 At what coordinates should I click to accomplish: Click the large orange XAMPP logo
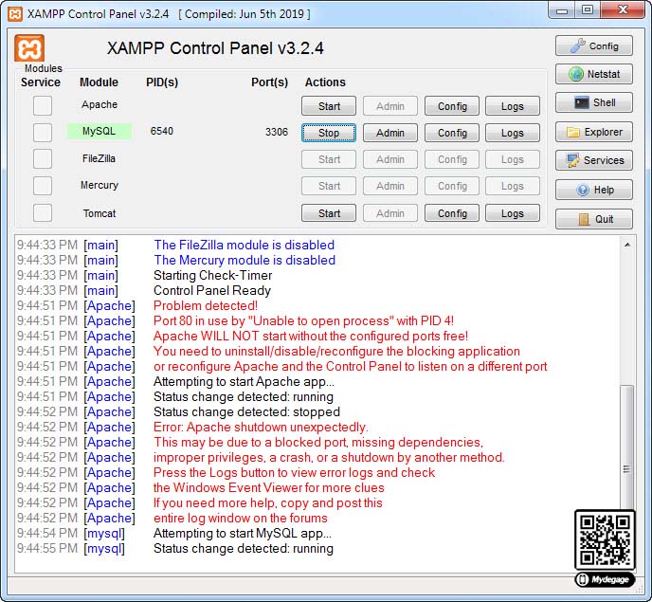tap(29, 48)
